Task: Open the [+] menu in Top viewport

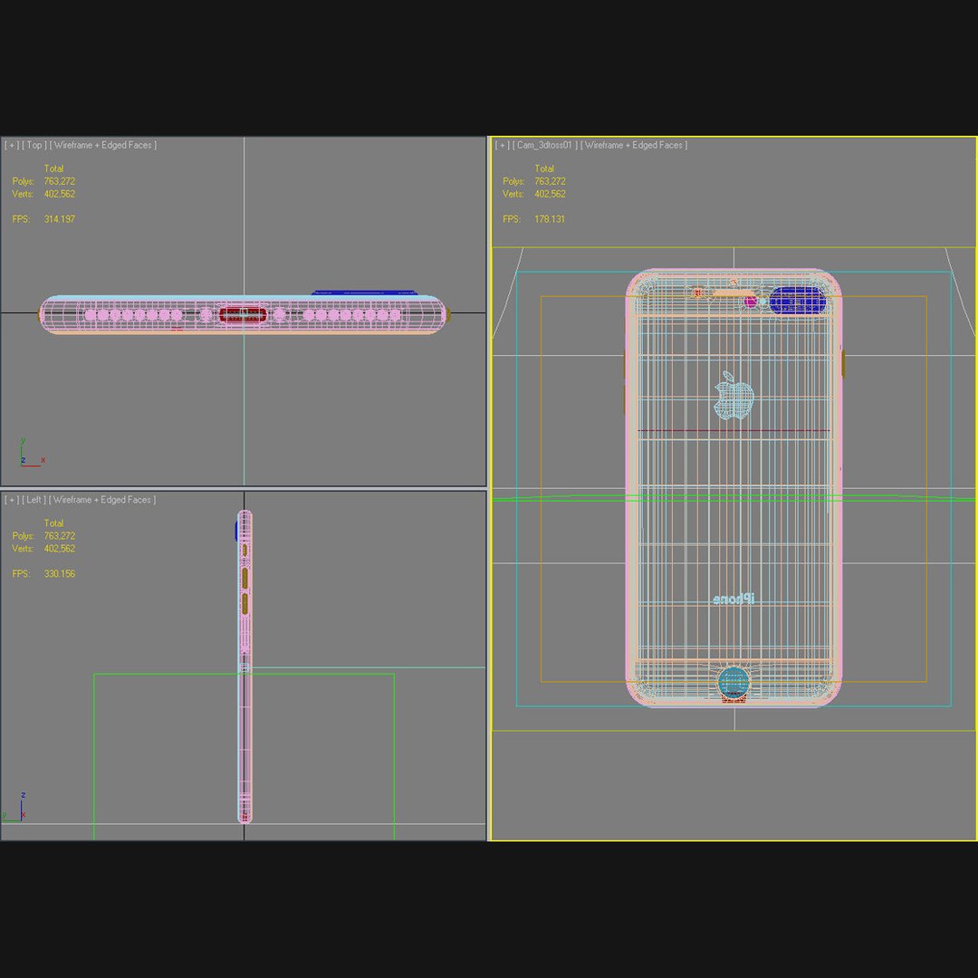Action: pyautogui.click(x=11, y=145)
